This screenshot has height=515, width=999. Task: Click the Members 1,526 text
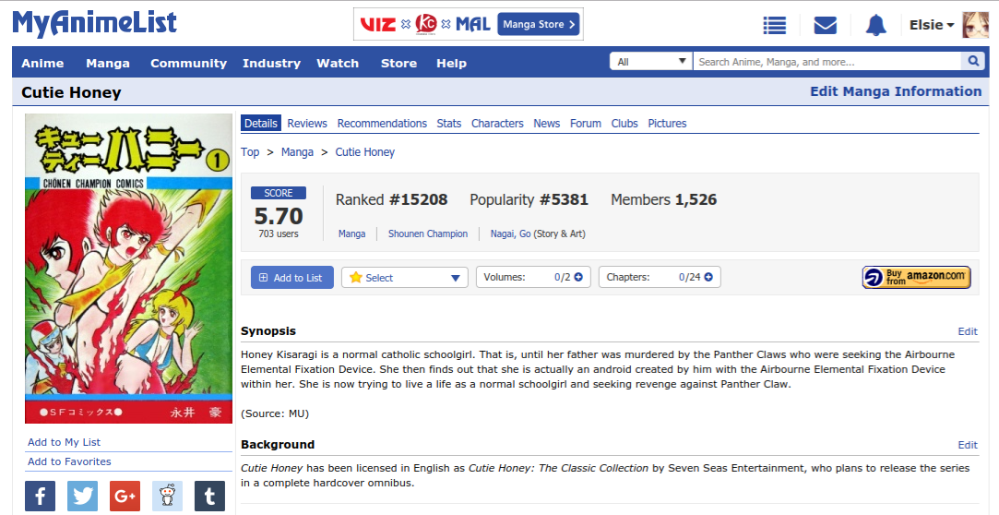pyautogui.click(x=664, y=199)
